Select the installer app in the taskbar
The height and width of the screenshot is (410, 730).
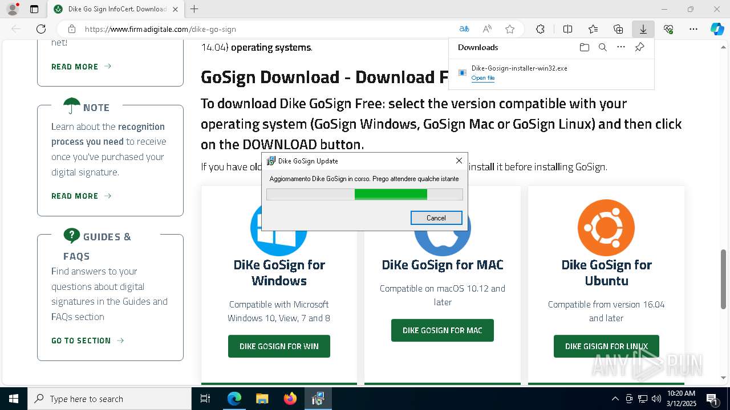(x=318, y=399)
